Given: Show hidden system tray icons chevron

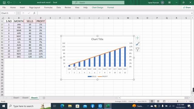Looking at the screenshot, I should pyautogui.click(x=148, y=106).
